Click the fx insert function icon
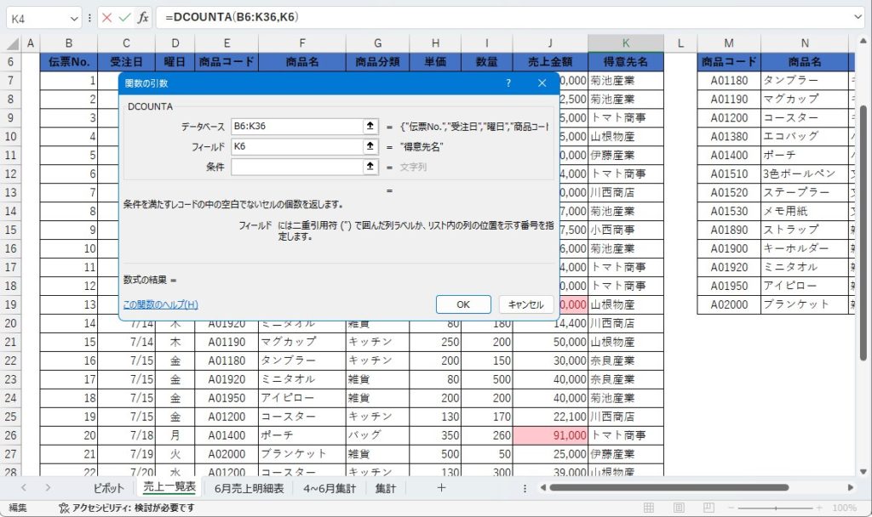The width and height of the screenshot is (872, 517). (x=143, y=17)
